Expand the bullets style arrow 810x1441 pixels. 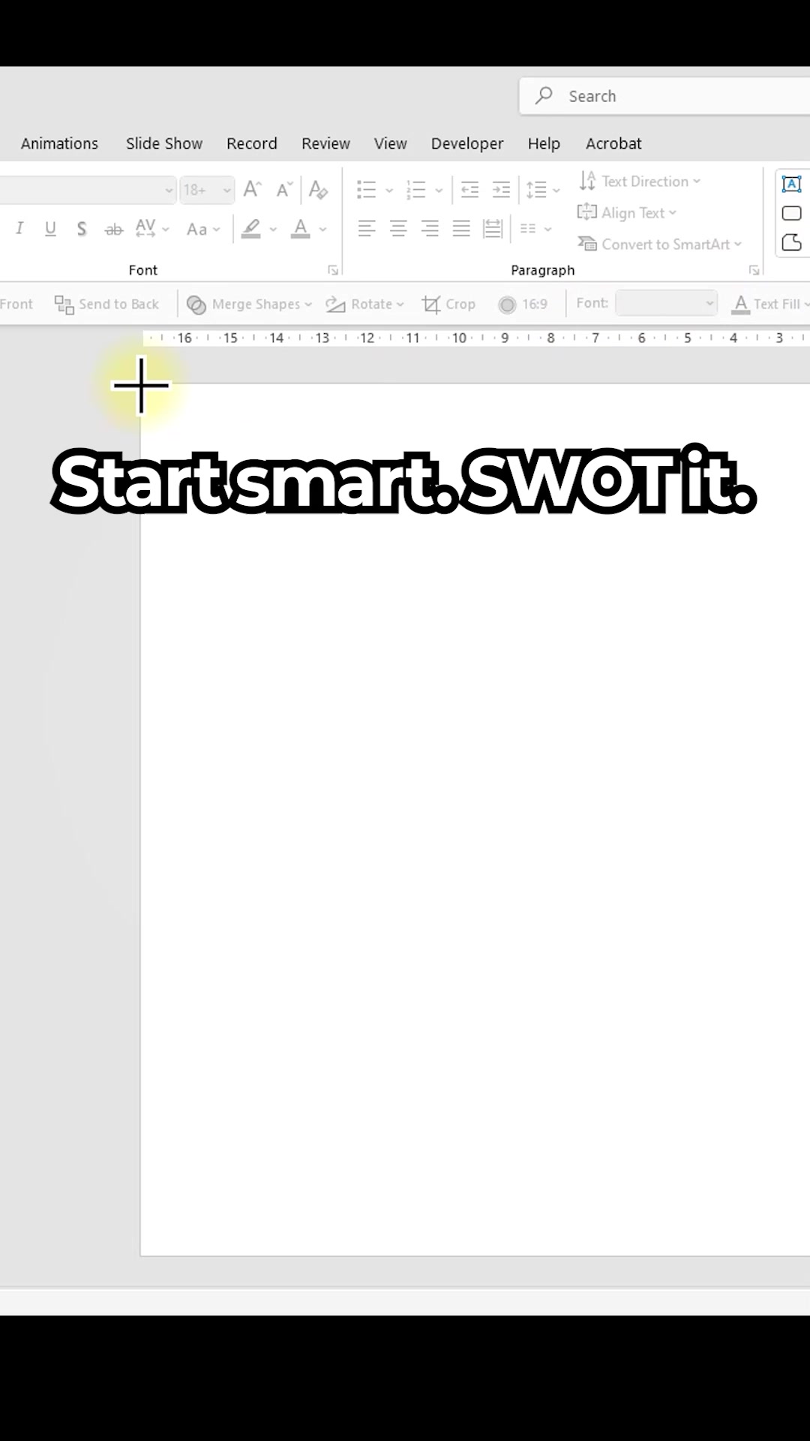tap(388, 190)
